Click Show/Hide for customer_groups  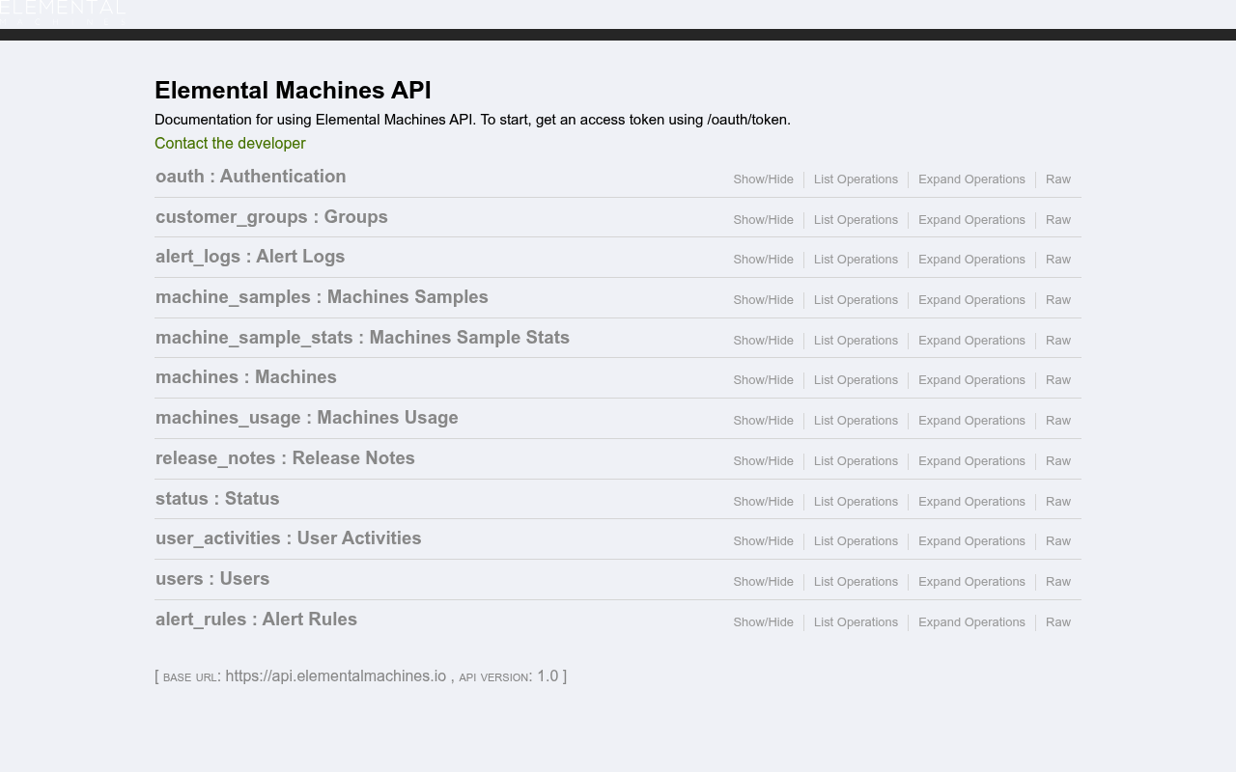click(x=763, y=220)
